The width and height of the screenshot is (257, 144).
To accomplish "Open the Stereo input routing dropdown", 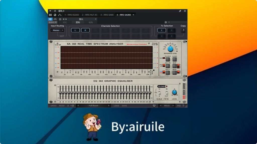I will (57, 30).
